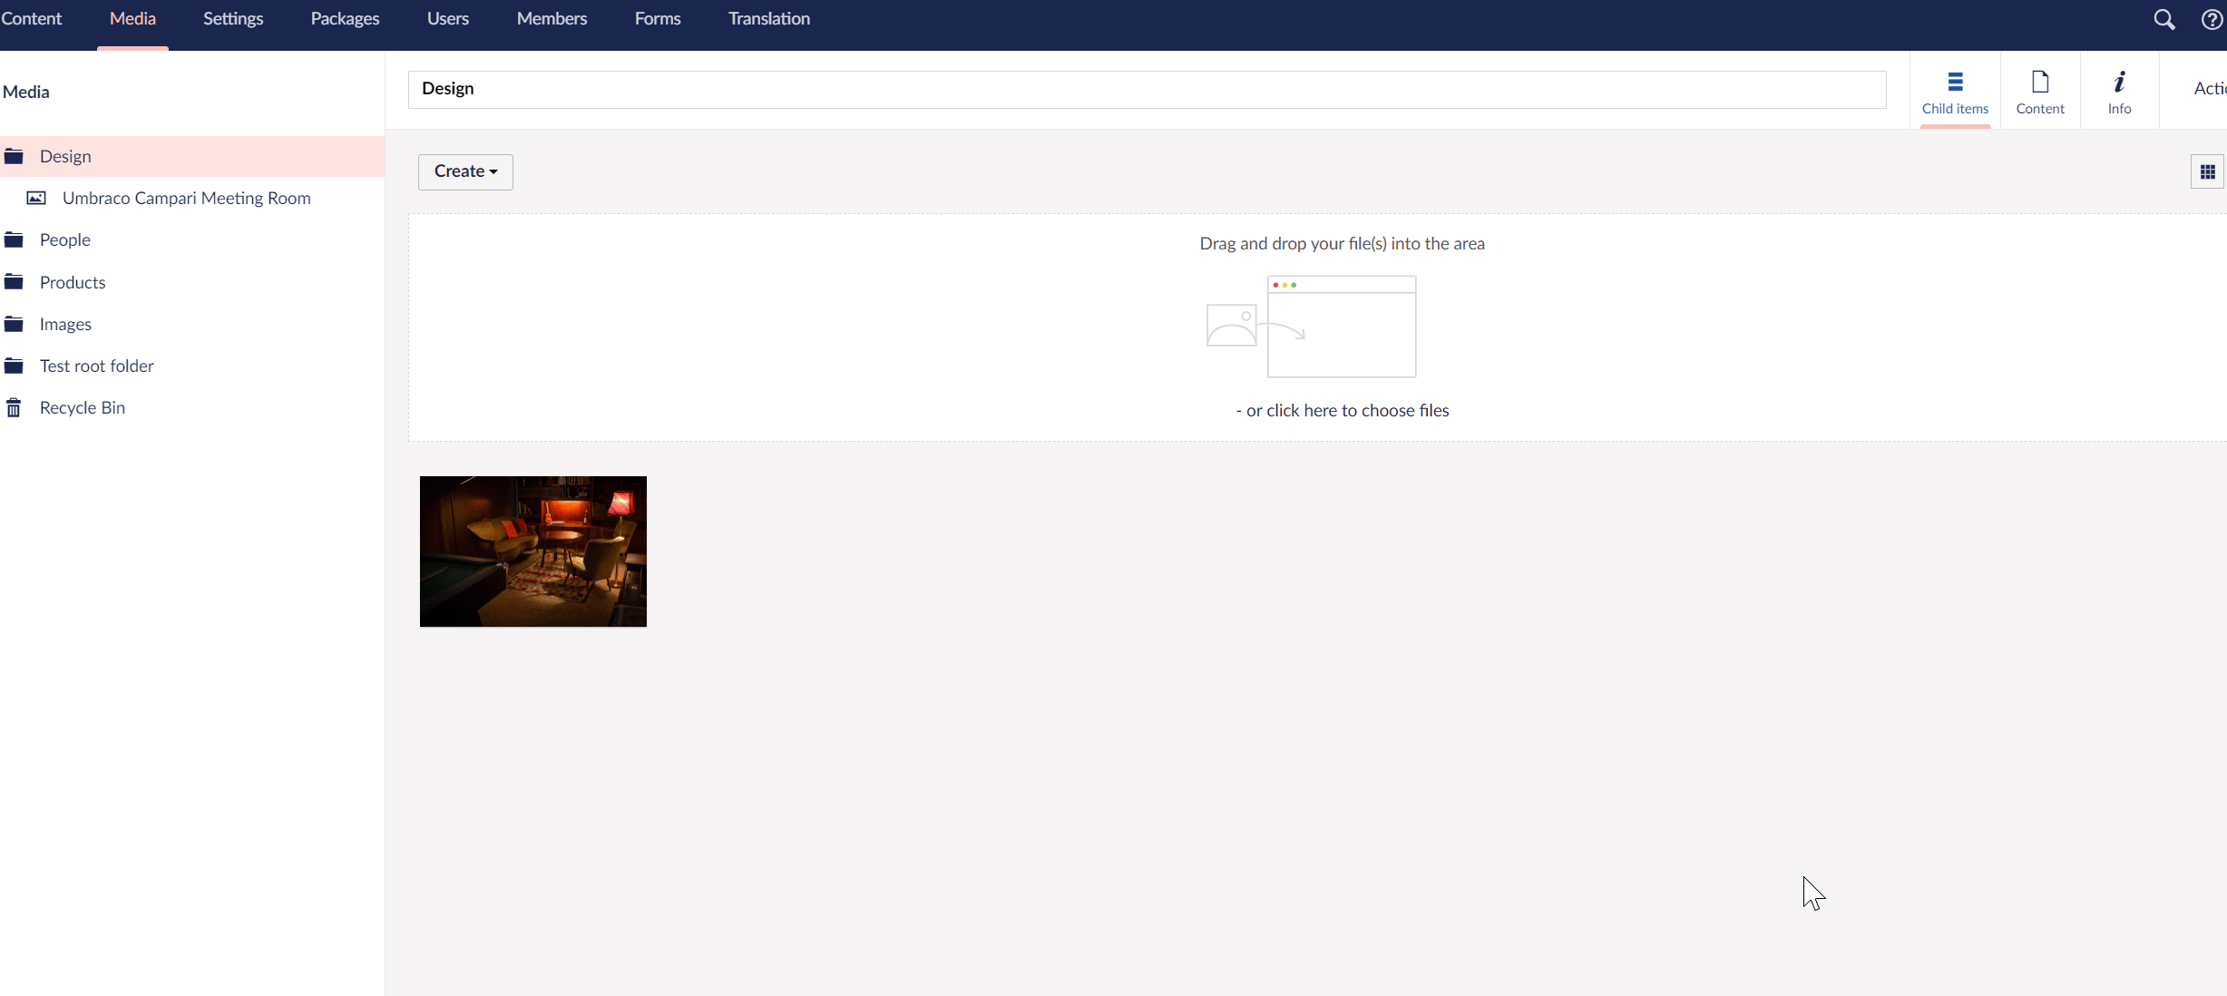Screen dimensions: 2227x996
Task: Click the Design folder icon
Action: [14, 156]
